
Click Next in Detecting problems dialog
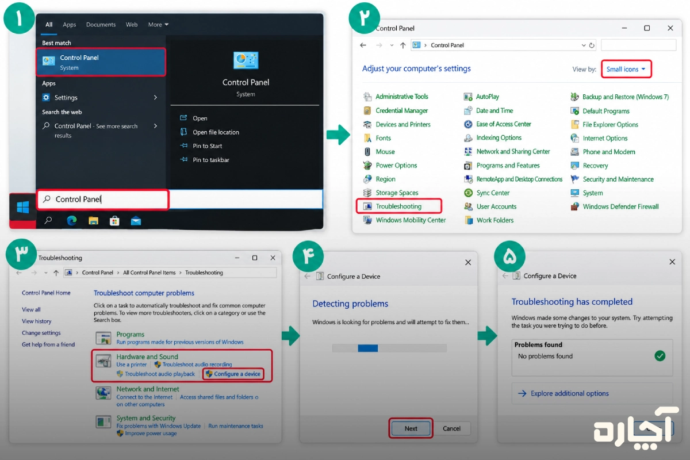pos(411,428)
